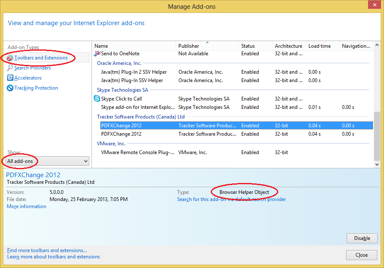The width and height of the screenshot is (384, 268).
Task: Sort by the Architecture column header
Action: click(x=289, y=46)
